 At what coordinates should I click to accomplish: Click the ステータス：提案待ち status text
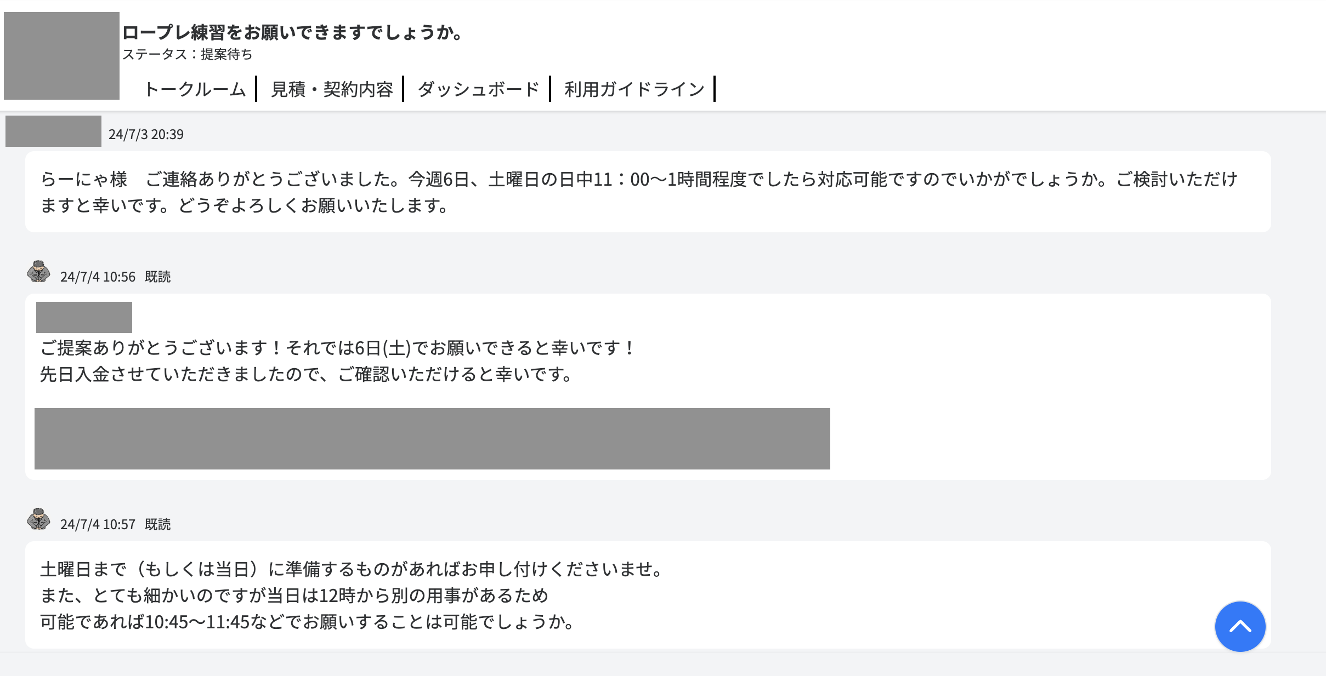pyautogui.click(x=187, y=54)
